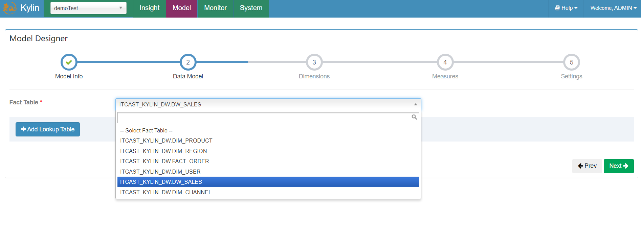The height and width of the screenshot is (229, 641).
Task: Click the Dimensions step label
Action: [x=314, y=76]
